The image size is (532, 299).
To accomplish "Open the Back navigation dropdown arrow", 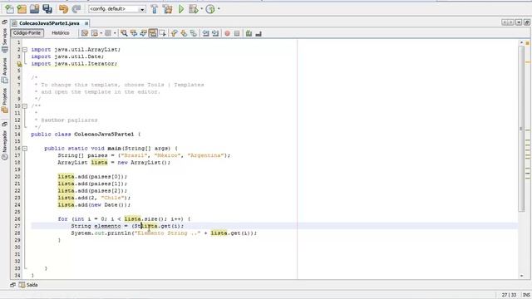I will pyautogui.click(x=101, y=33).
